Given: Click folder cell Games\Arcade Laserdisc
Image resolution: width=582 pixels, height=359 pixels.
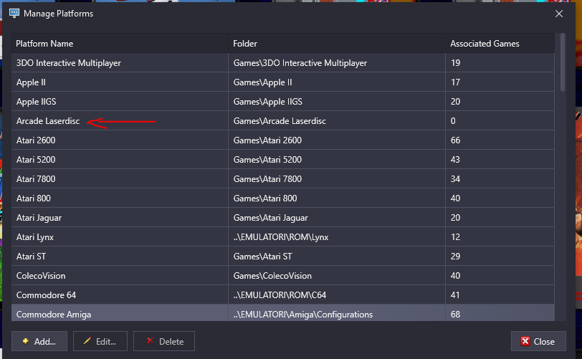Looking at the screenshot, I should point(337,120).
